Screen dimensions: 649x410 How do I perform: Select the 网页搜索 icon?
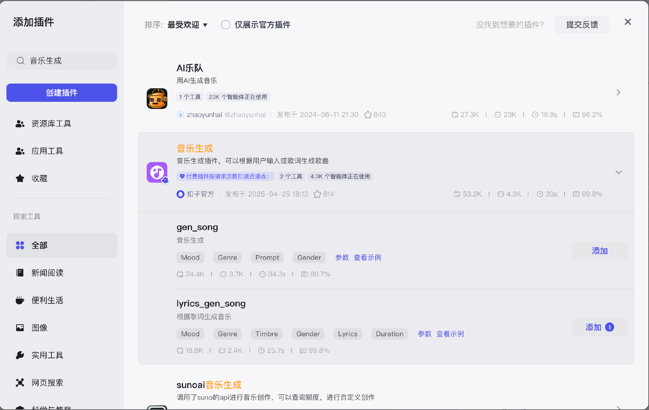pyautogui.click(x=20, y=382)
